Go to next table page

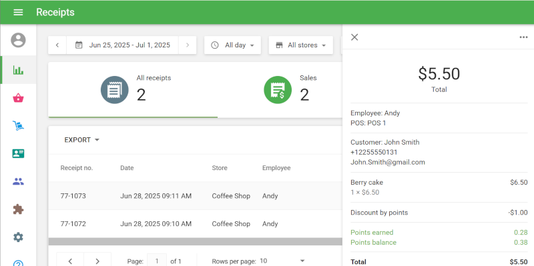(97, 261)
